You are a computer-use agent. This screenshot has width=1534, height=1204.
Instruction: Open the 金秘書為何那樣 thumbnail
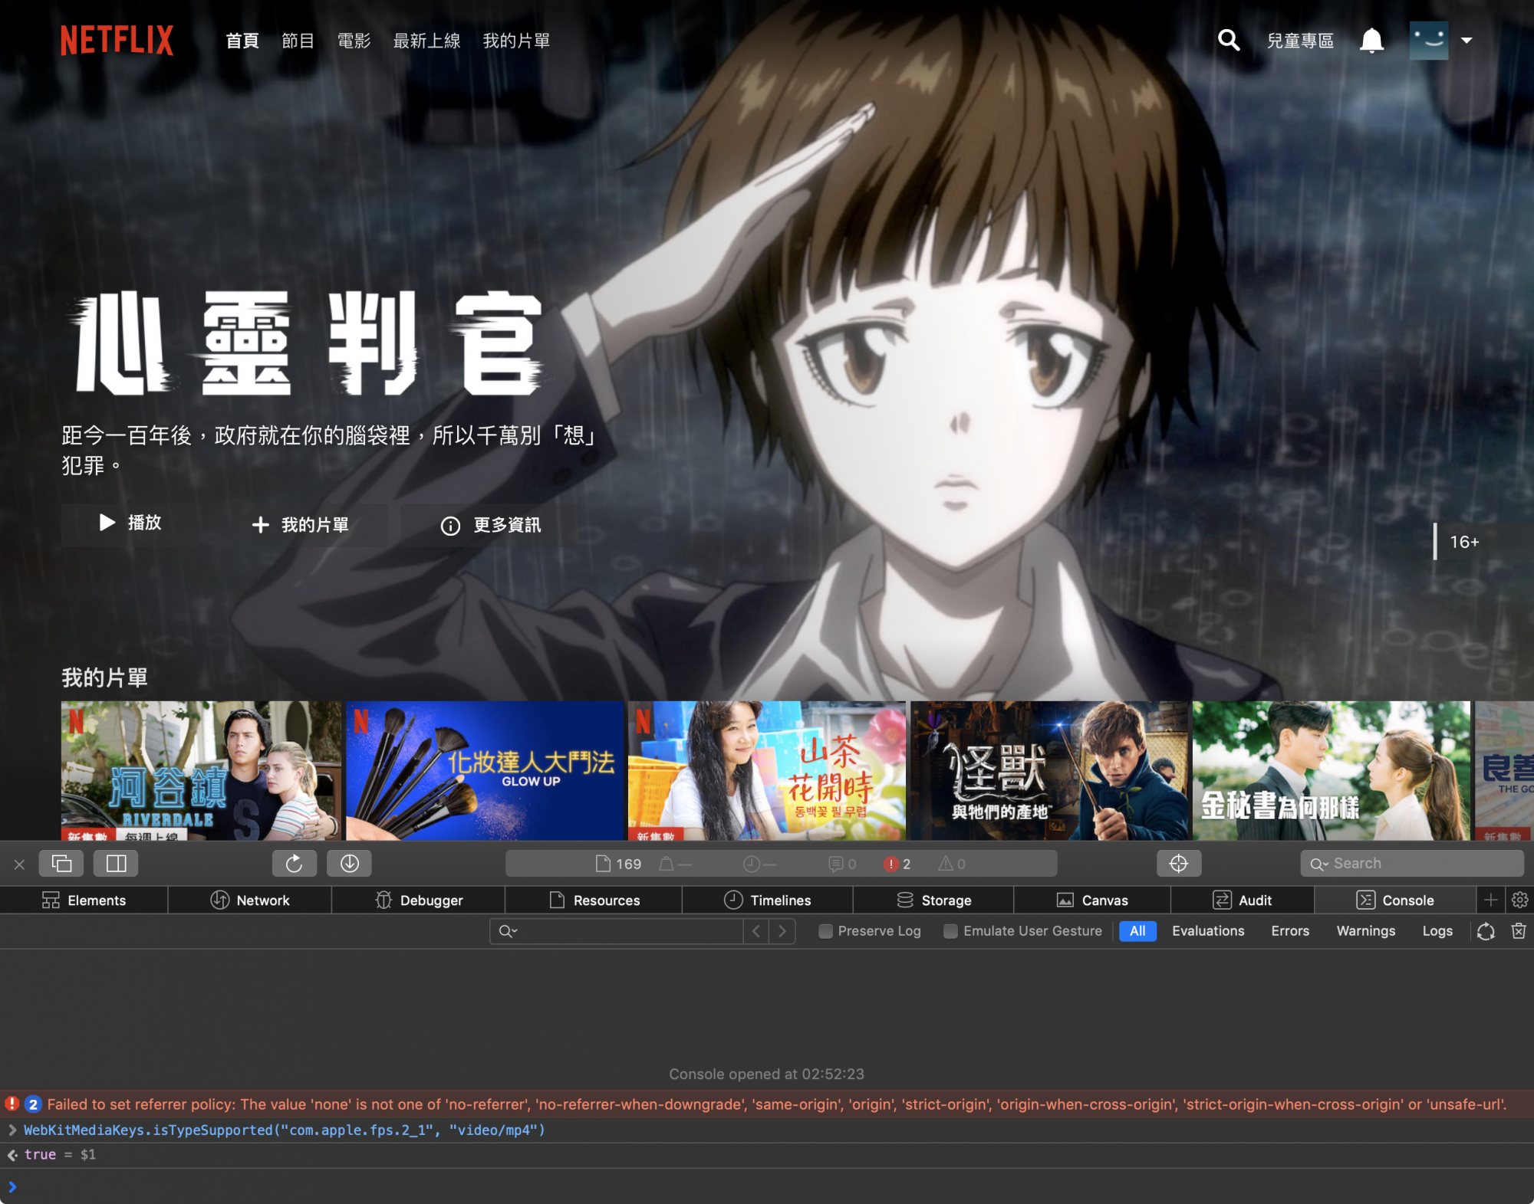[1332, 770]
